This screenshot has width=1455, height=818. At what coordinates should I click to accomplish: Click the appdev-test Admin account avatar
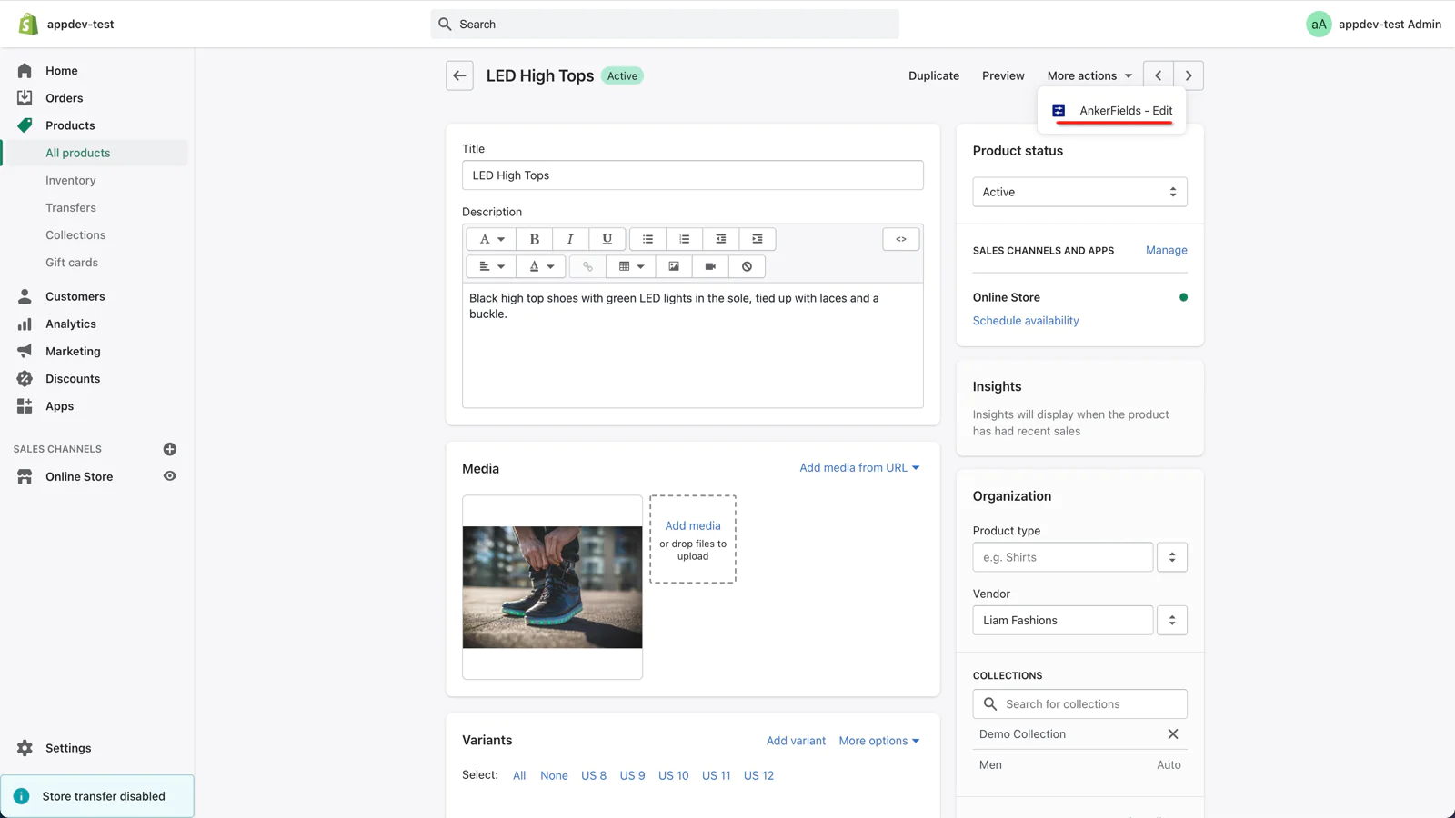1319,24
